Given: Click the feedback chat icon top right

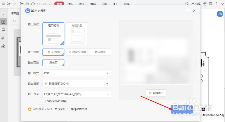Looking at the screenshot, I should pyautogui.click(x=211, y=4).
